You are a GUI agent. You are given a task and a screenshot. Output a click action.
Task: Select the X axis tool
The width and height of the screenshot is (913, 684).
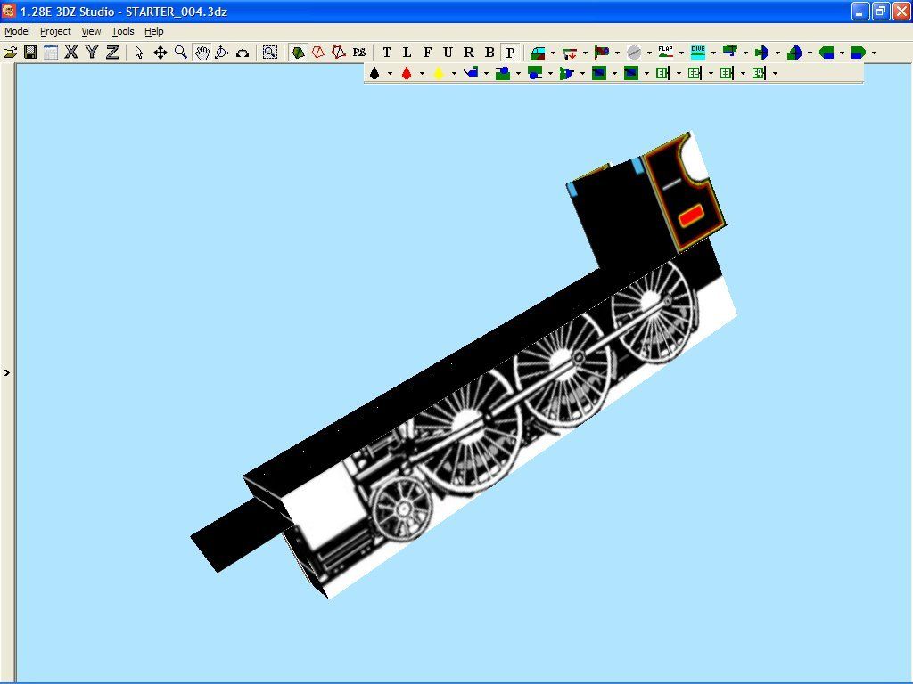pyautogui.click(x=71, y=53)
